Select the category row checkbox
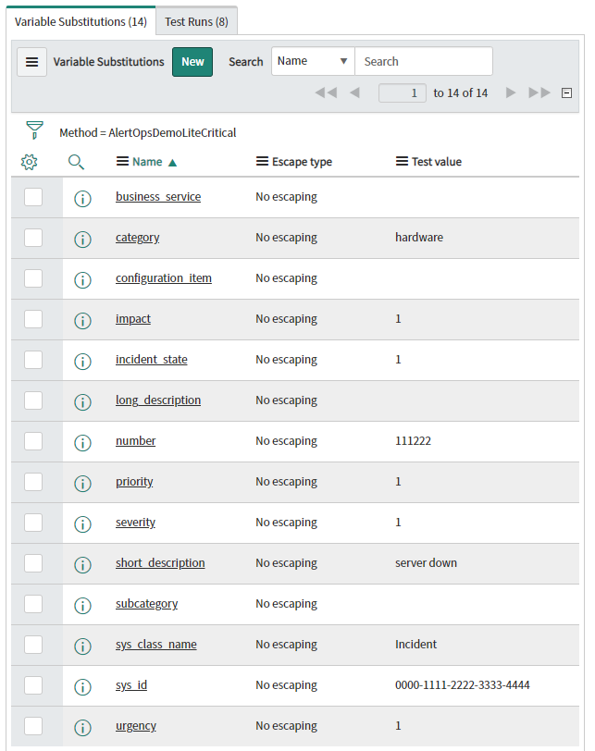This screenshot has width=595, height=751. pos(33,238)
